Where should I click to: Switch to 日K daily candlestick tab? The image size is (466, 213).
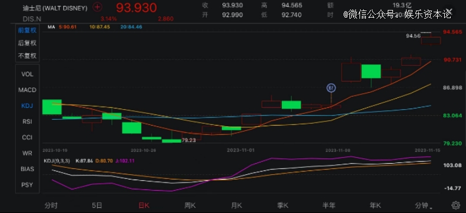pyautogui.click(x=144, y=205)
